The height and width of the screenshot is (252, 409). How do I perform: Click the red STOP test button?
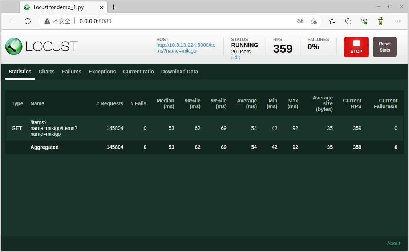click(x=356, y=47)
